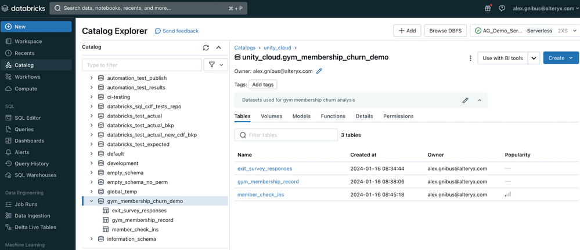This screenshot has width=580, height=250.
Task: Click the New button
Action: [36, 27]
